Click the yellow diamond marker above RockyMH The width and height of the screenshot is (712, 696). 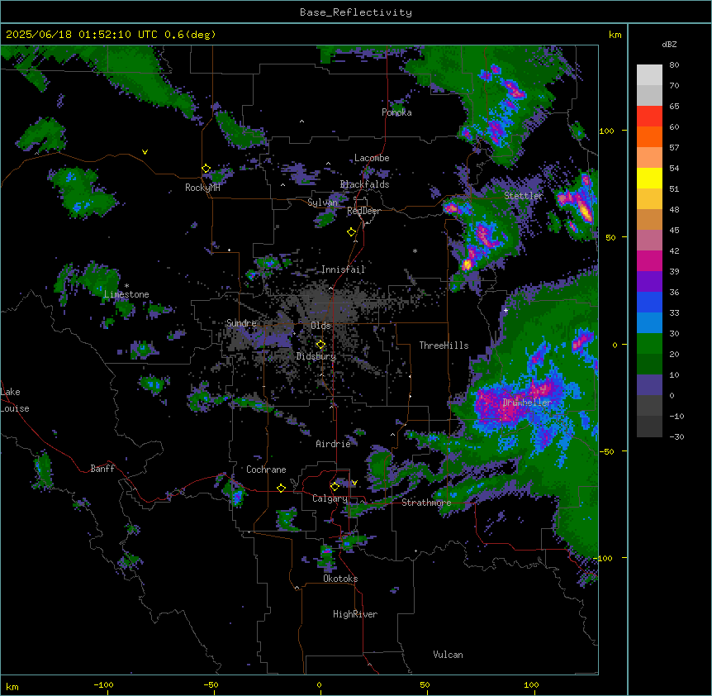tap(206, 169)
